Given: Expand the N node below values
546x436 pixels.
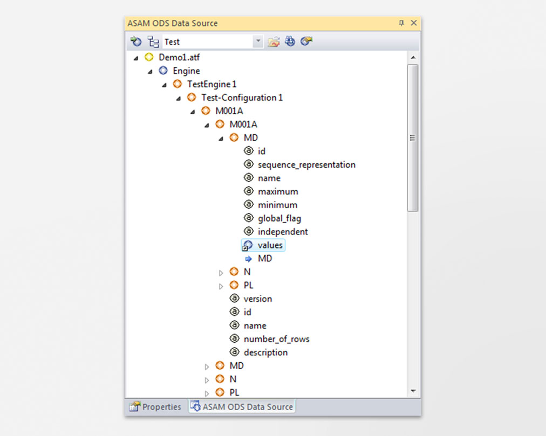Looking at the screenshot, I should coord(221,272).
